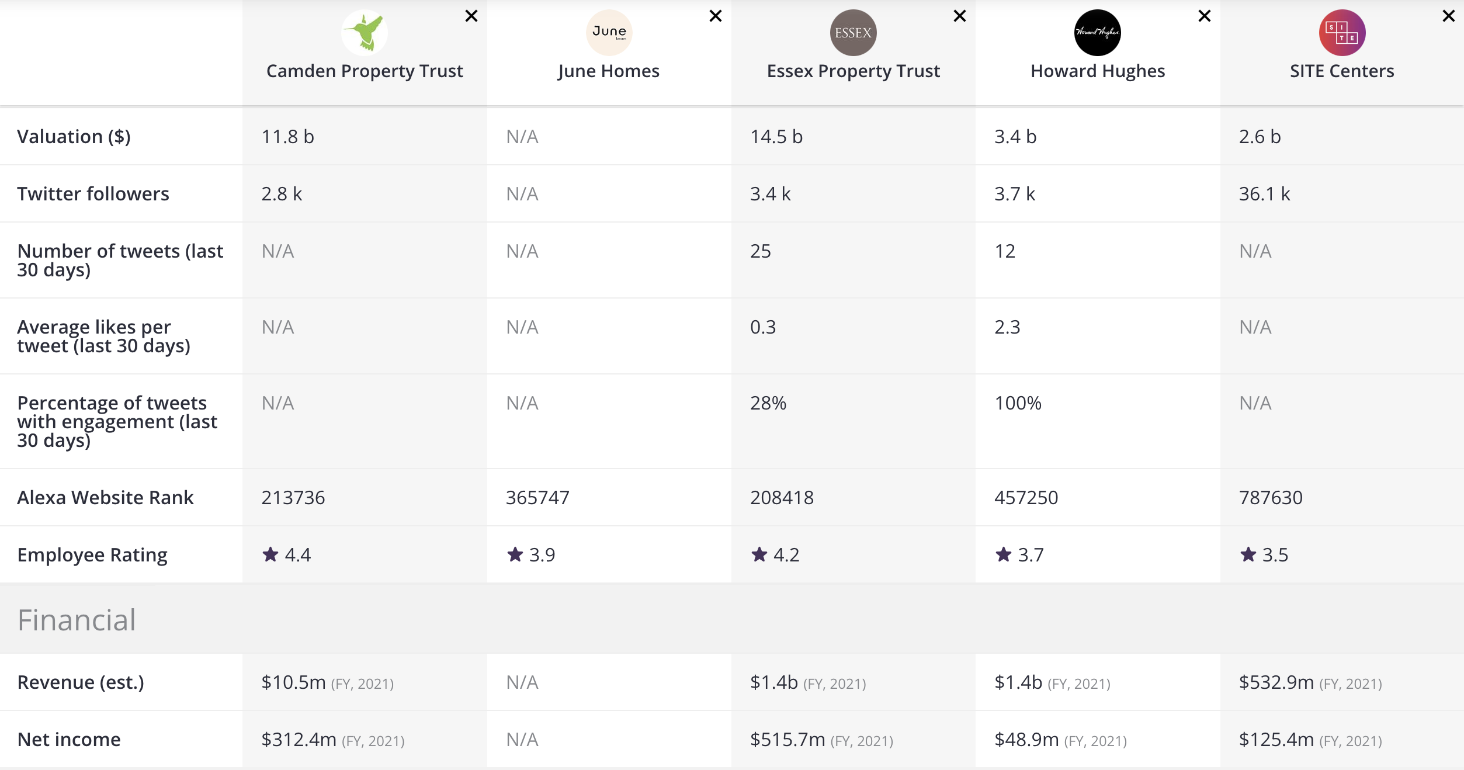Click the June Homes logo
The image size is (1464, 770).
(x=609, y=33)
